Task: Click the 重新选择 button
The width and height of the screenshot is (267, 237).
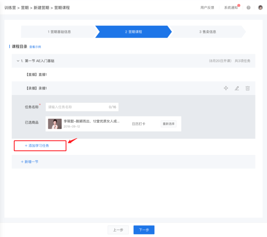Action: point(168,124)
